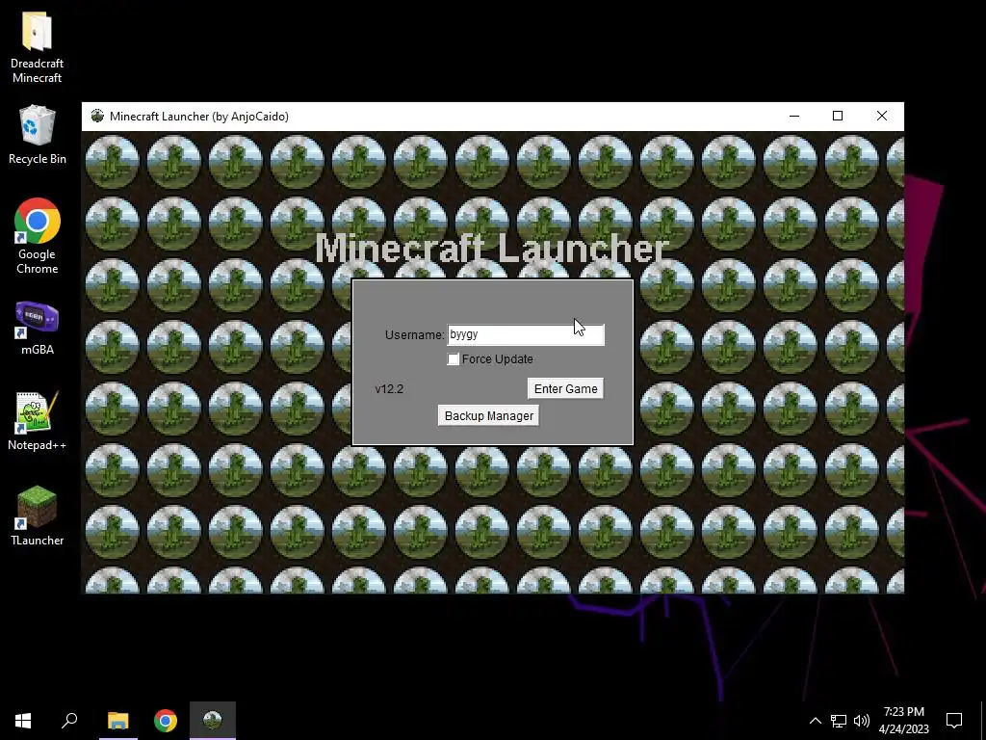Close the Minecraft Launcher window
986x740 pixels.
[882, 116]
